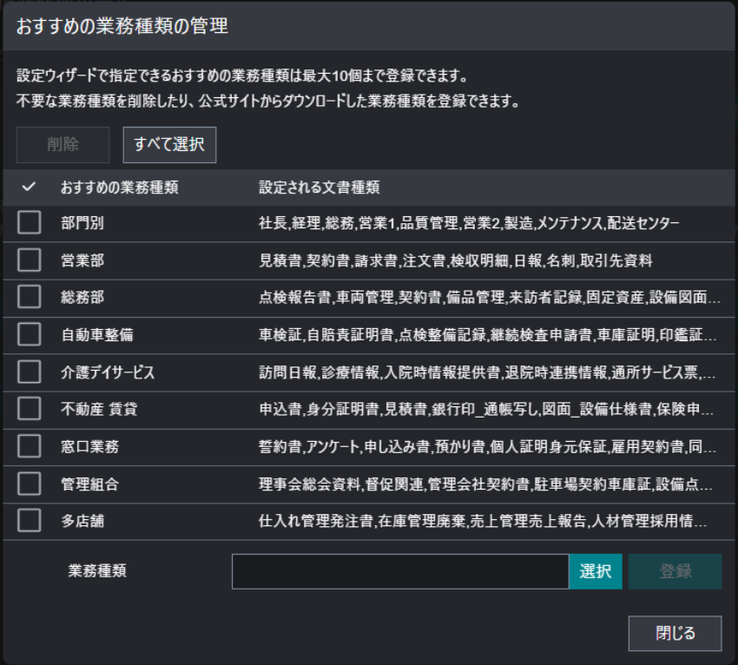Mark the 管理組合 checkbox

[30, 484]
